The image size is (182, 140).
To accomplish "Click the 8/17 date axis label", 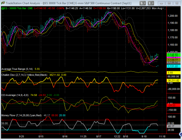I will [99, 137].
